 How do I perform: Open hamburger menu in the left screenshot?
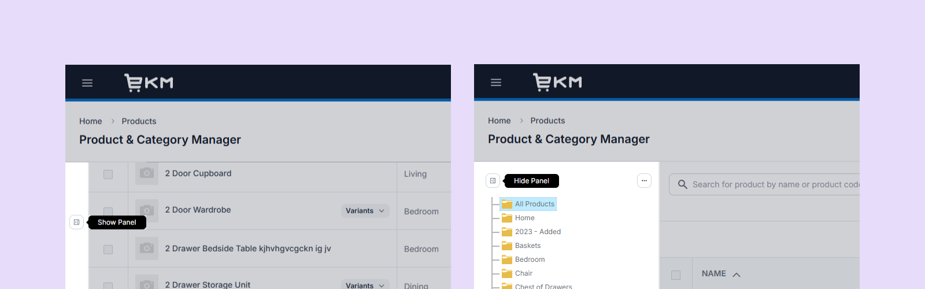point(87,83)
